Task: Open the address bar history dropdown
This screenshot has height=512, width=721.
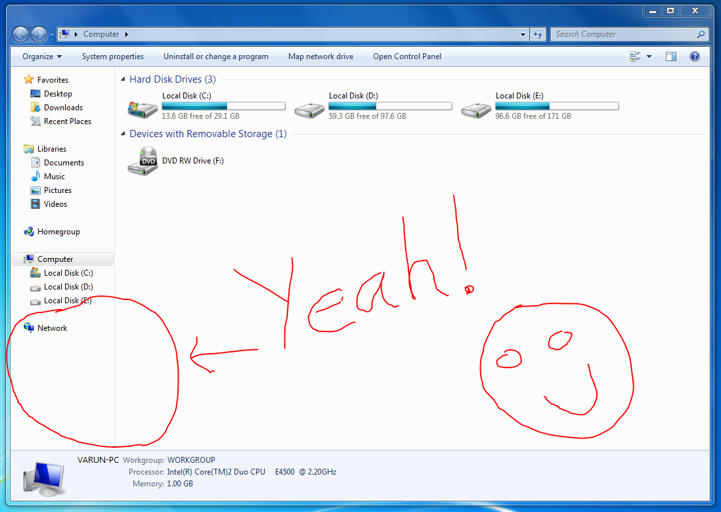Action: 523,34
